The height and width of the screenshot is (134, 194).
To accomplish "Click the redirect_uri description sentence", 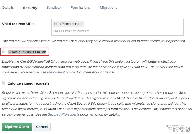I will [x=94, y=41].
